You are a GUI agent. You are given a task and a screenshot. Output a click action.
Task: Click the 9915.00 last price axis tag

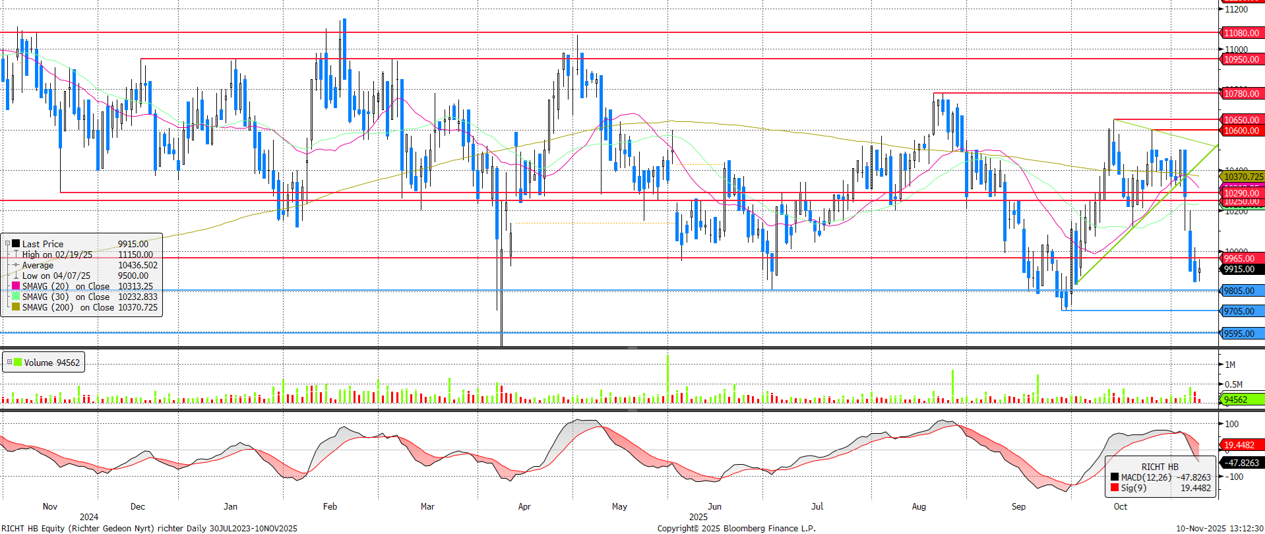click(1239, 269)
